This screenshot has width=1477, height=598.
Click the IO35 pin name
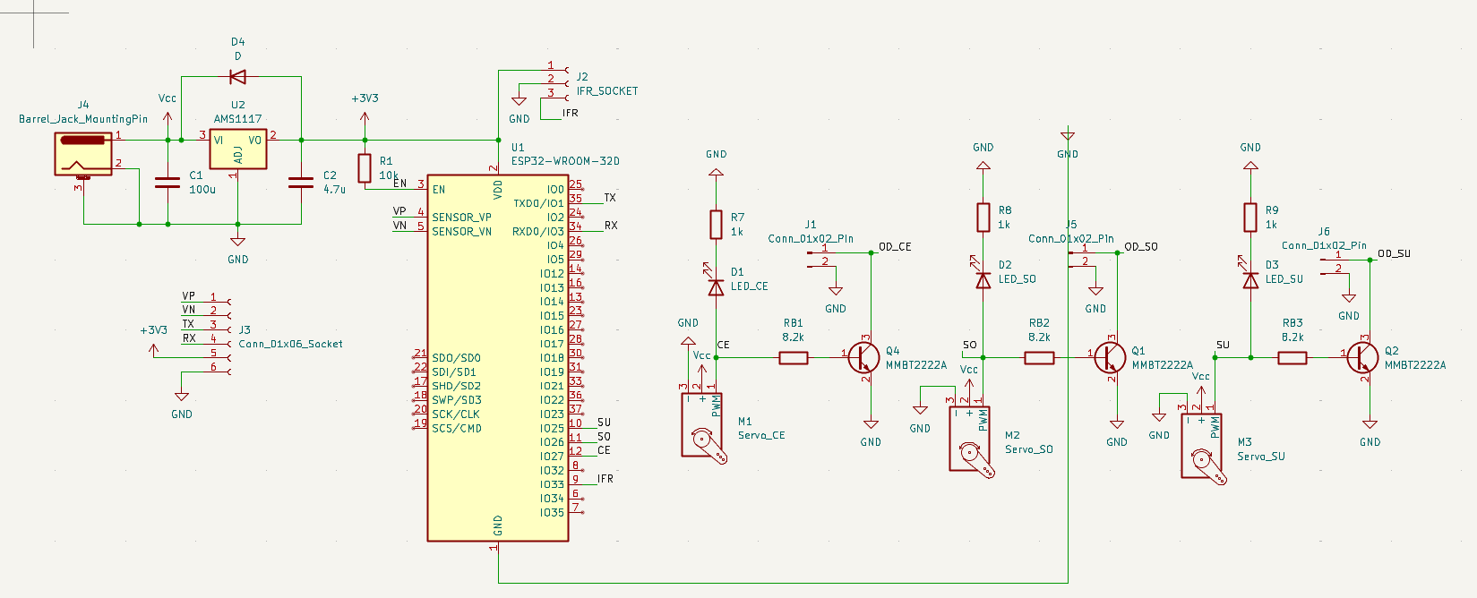552,513
